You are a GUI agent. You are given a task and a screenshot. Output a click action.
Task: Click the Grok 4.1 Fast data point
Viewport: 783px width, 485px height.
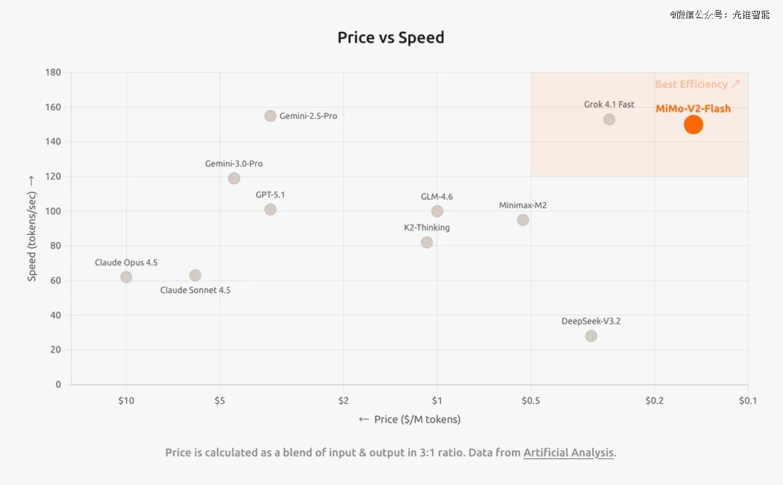point(609,120)
